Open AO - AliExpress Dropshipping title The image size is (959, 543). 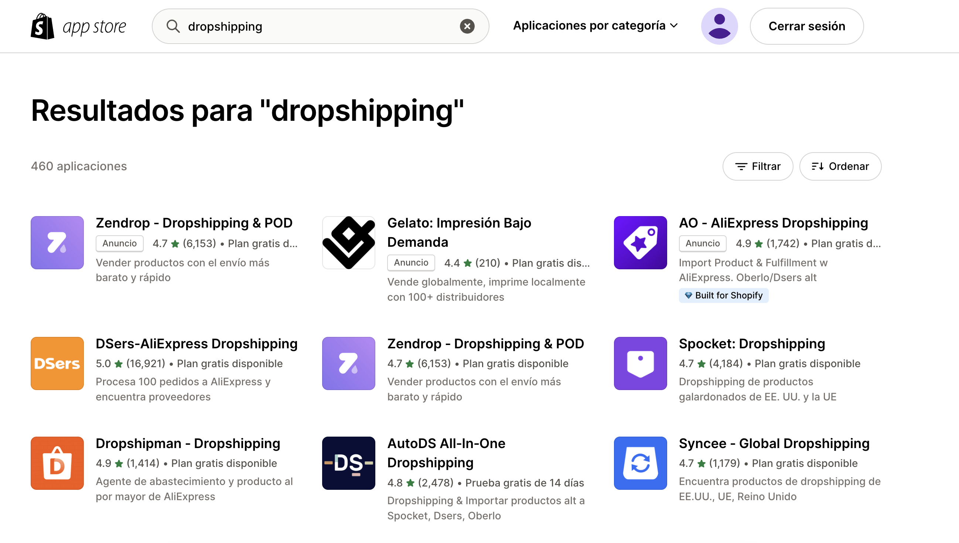coord(773,223)
